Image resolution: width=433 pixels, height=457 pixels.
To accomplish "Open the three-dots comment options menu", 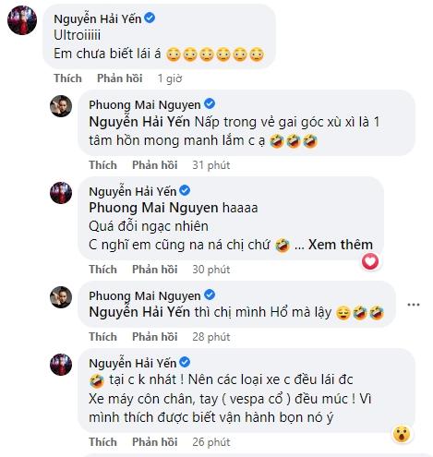I will [414, 305].
